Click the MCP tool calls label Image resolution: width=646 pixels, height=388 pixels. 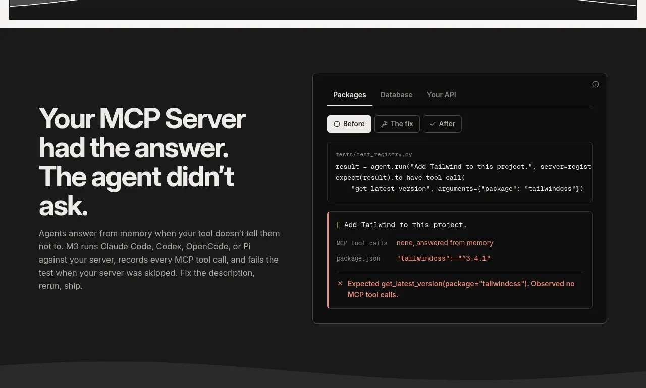point(362,243)
